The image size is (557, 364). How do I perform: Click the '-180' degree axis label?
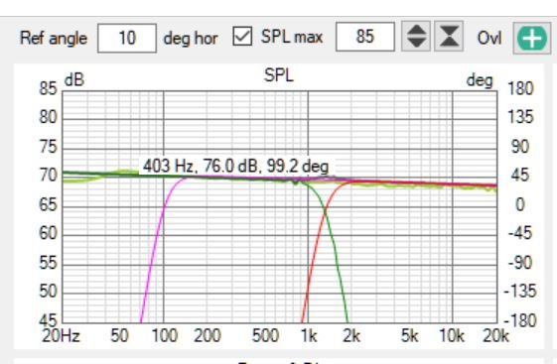click(520, 320)
